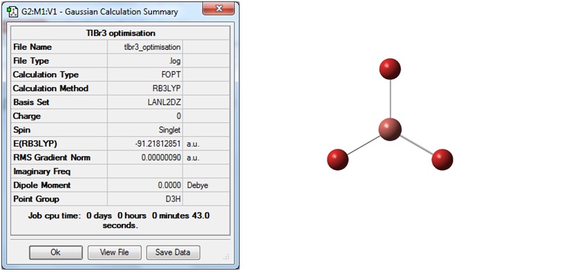574x278 pixels.
Task: Select the bottom-right bromine atom
Action: point(442,159)
